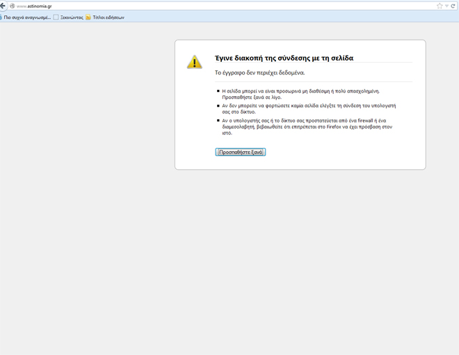The width and height of the screenshot is (459, 355).
Task: Click the text Το έγγραφο δεν περιέχει δεδομένα
Action: tap(259, 72)
